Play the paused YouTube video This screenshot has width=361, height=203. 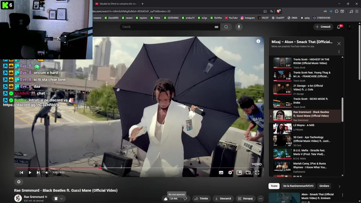[x=30, y=173]
